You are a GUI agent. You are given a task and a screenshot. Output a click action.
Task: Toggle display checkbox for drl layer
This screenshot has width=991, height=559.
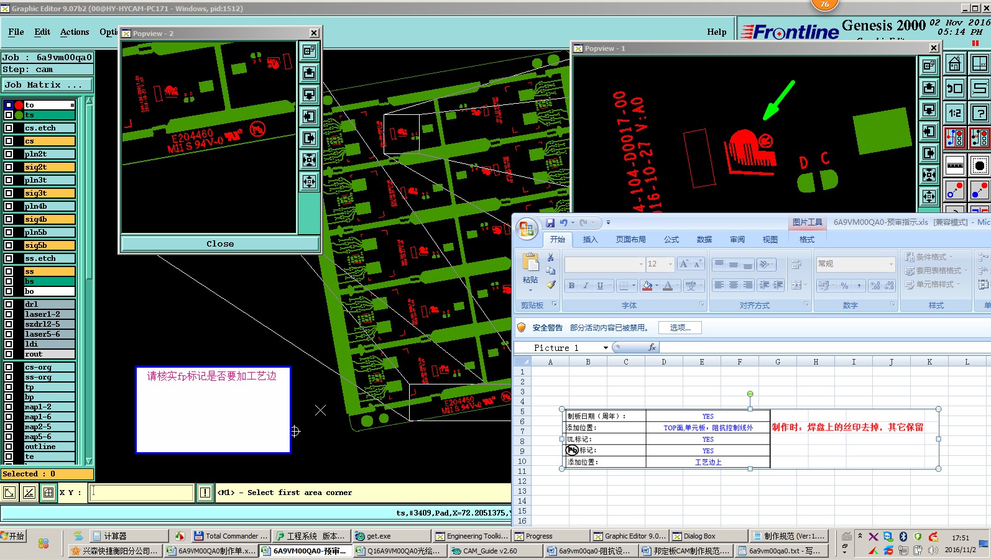coord(9,304)
